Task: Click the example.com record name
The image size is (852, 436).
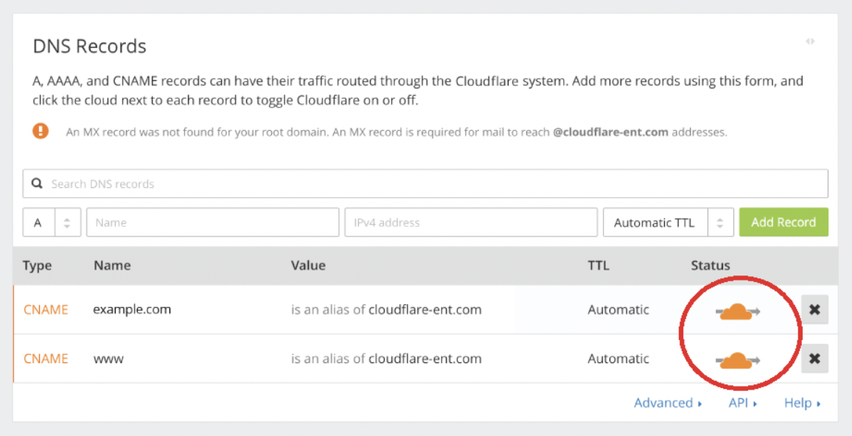Action: click(132, 309)
